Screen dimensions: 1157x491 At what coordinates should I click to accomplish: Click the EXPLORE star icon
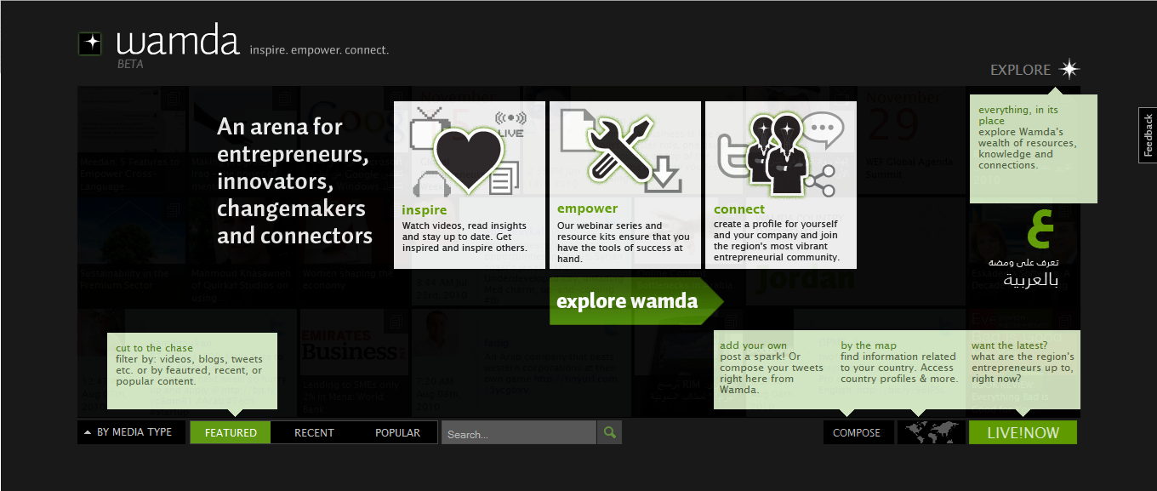click(x=1069, y=70)
